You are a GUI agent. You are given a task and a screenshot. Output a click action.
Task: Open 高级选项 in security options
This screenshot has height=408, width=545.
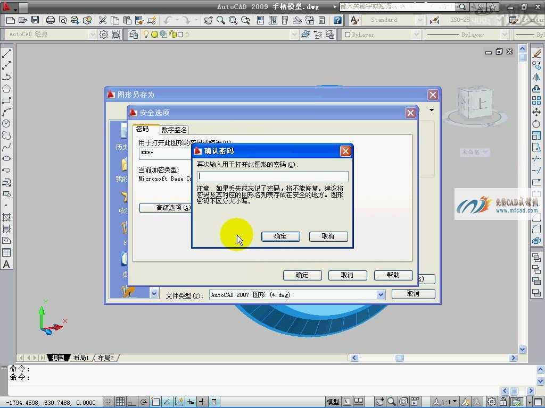coord(166,208)
